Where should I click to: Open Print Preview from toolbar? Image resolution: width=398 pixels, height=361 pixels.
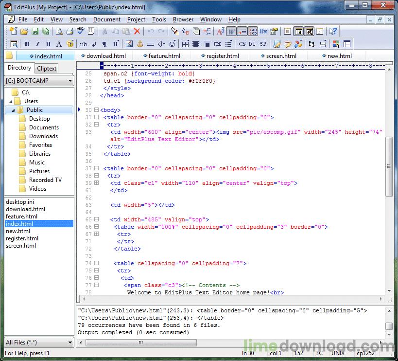[x=59, y=31]
